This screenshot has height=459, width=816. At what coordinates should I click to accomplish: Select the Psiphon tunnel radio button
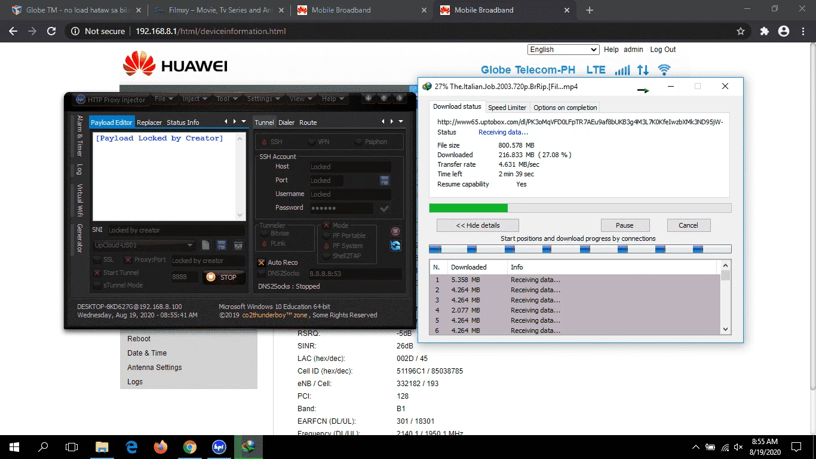click(358, 142)
